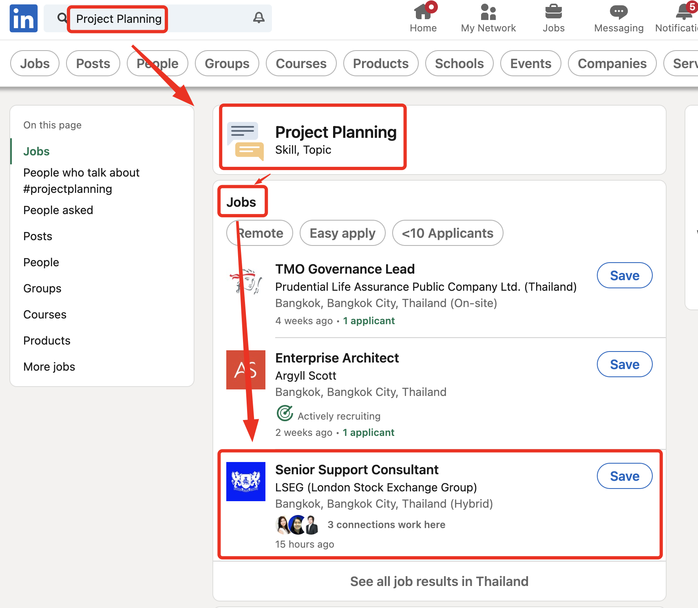Open Enterprise Architect job posting
698x608 pixels.
click(337, 358)
